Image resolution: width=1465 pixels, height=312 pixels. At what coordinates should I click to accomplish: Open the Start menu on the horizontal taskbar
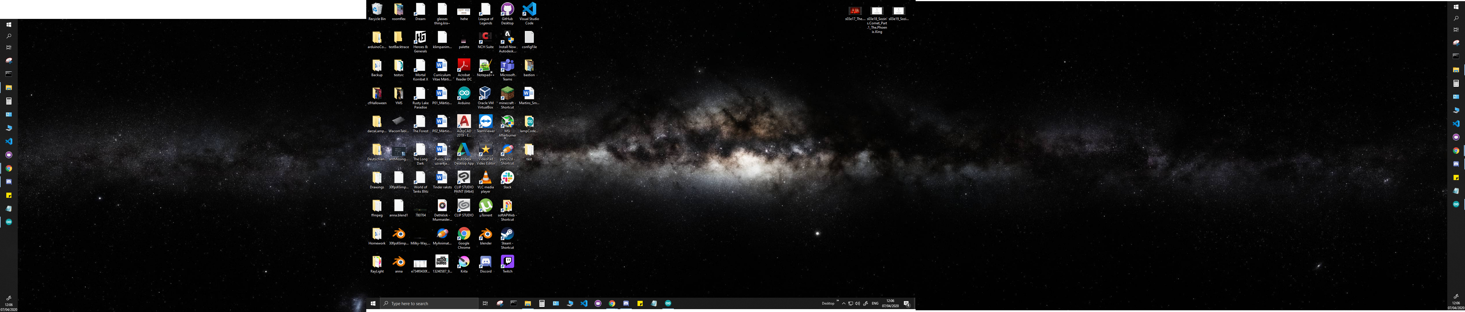point(373,303)
